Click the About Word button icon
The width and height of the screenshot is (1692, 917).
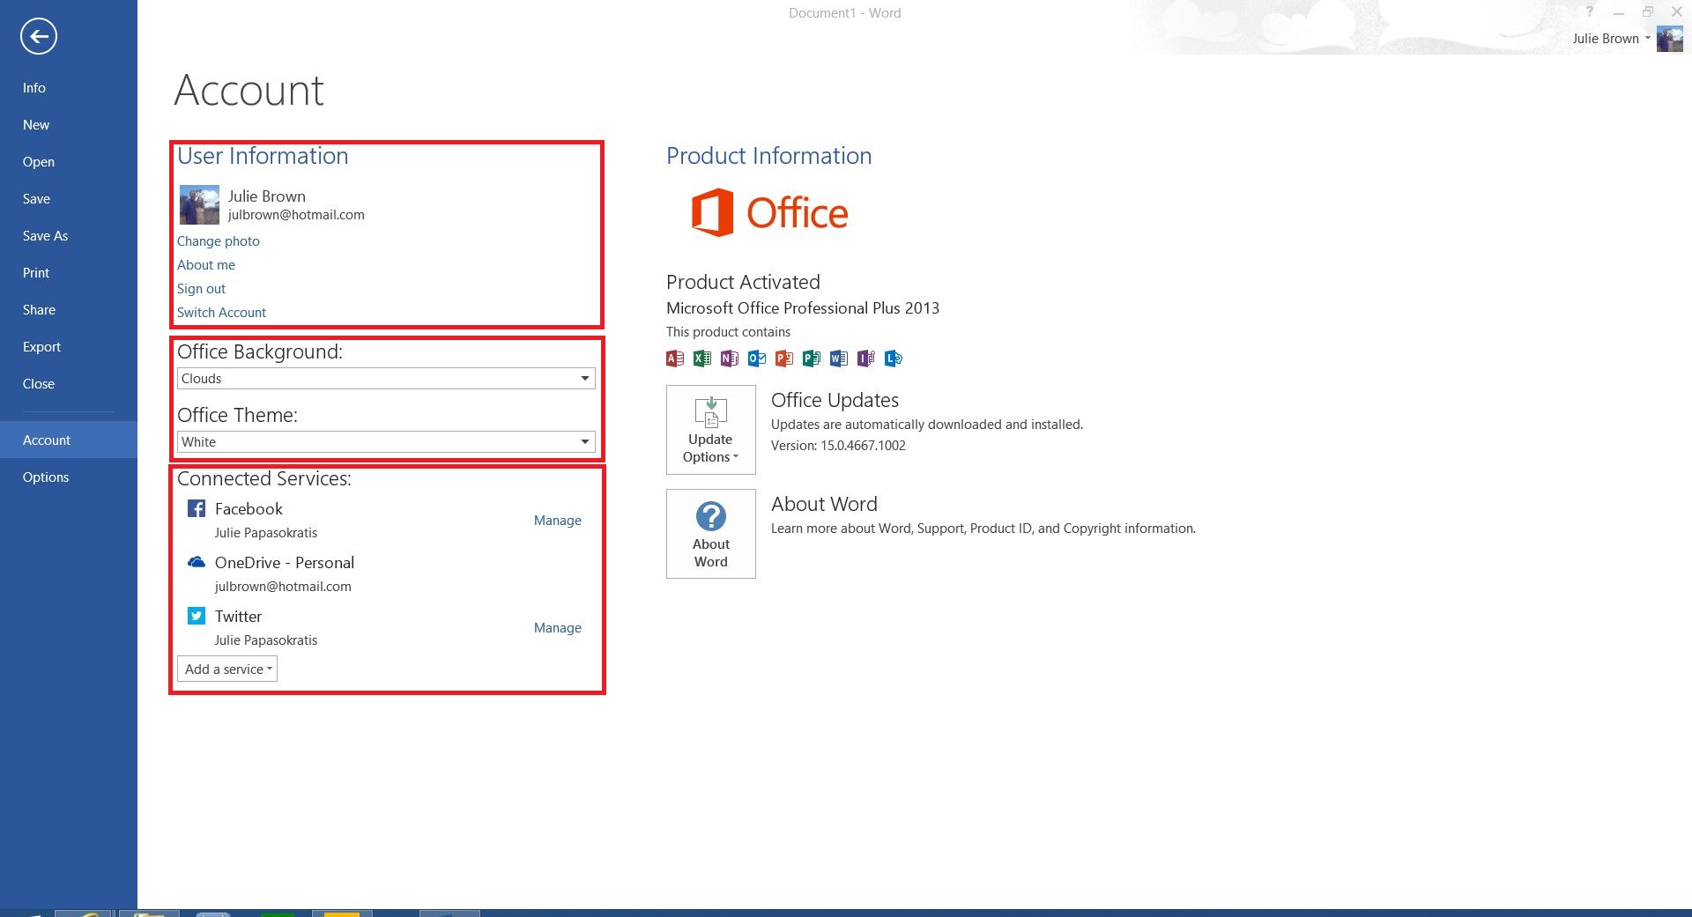[x=710, y=514]
